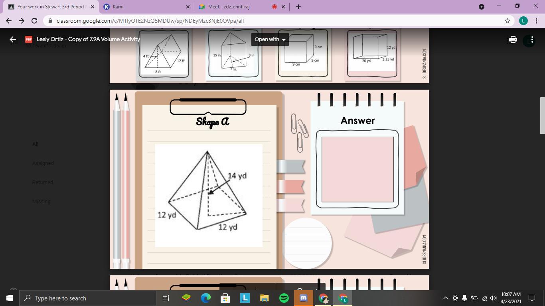
Task: Open the Chrome tab search dropdown
Action: point(482,6)
